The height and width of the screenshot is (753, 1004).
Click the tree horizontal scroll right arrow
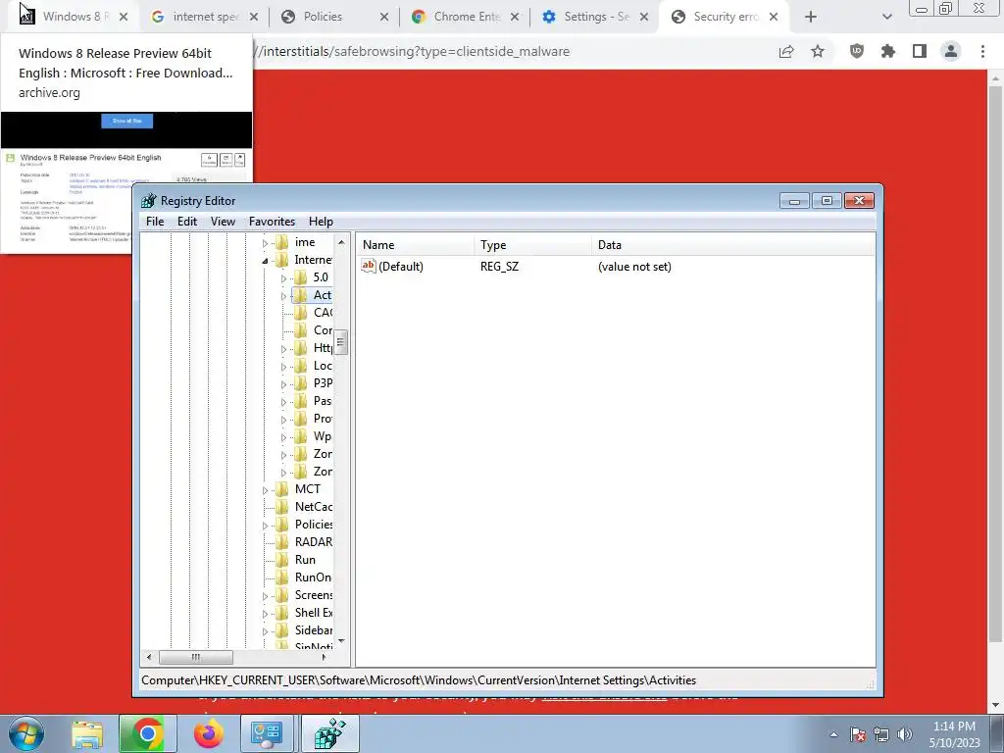324,657
